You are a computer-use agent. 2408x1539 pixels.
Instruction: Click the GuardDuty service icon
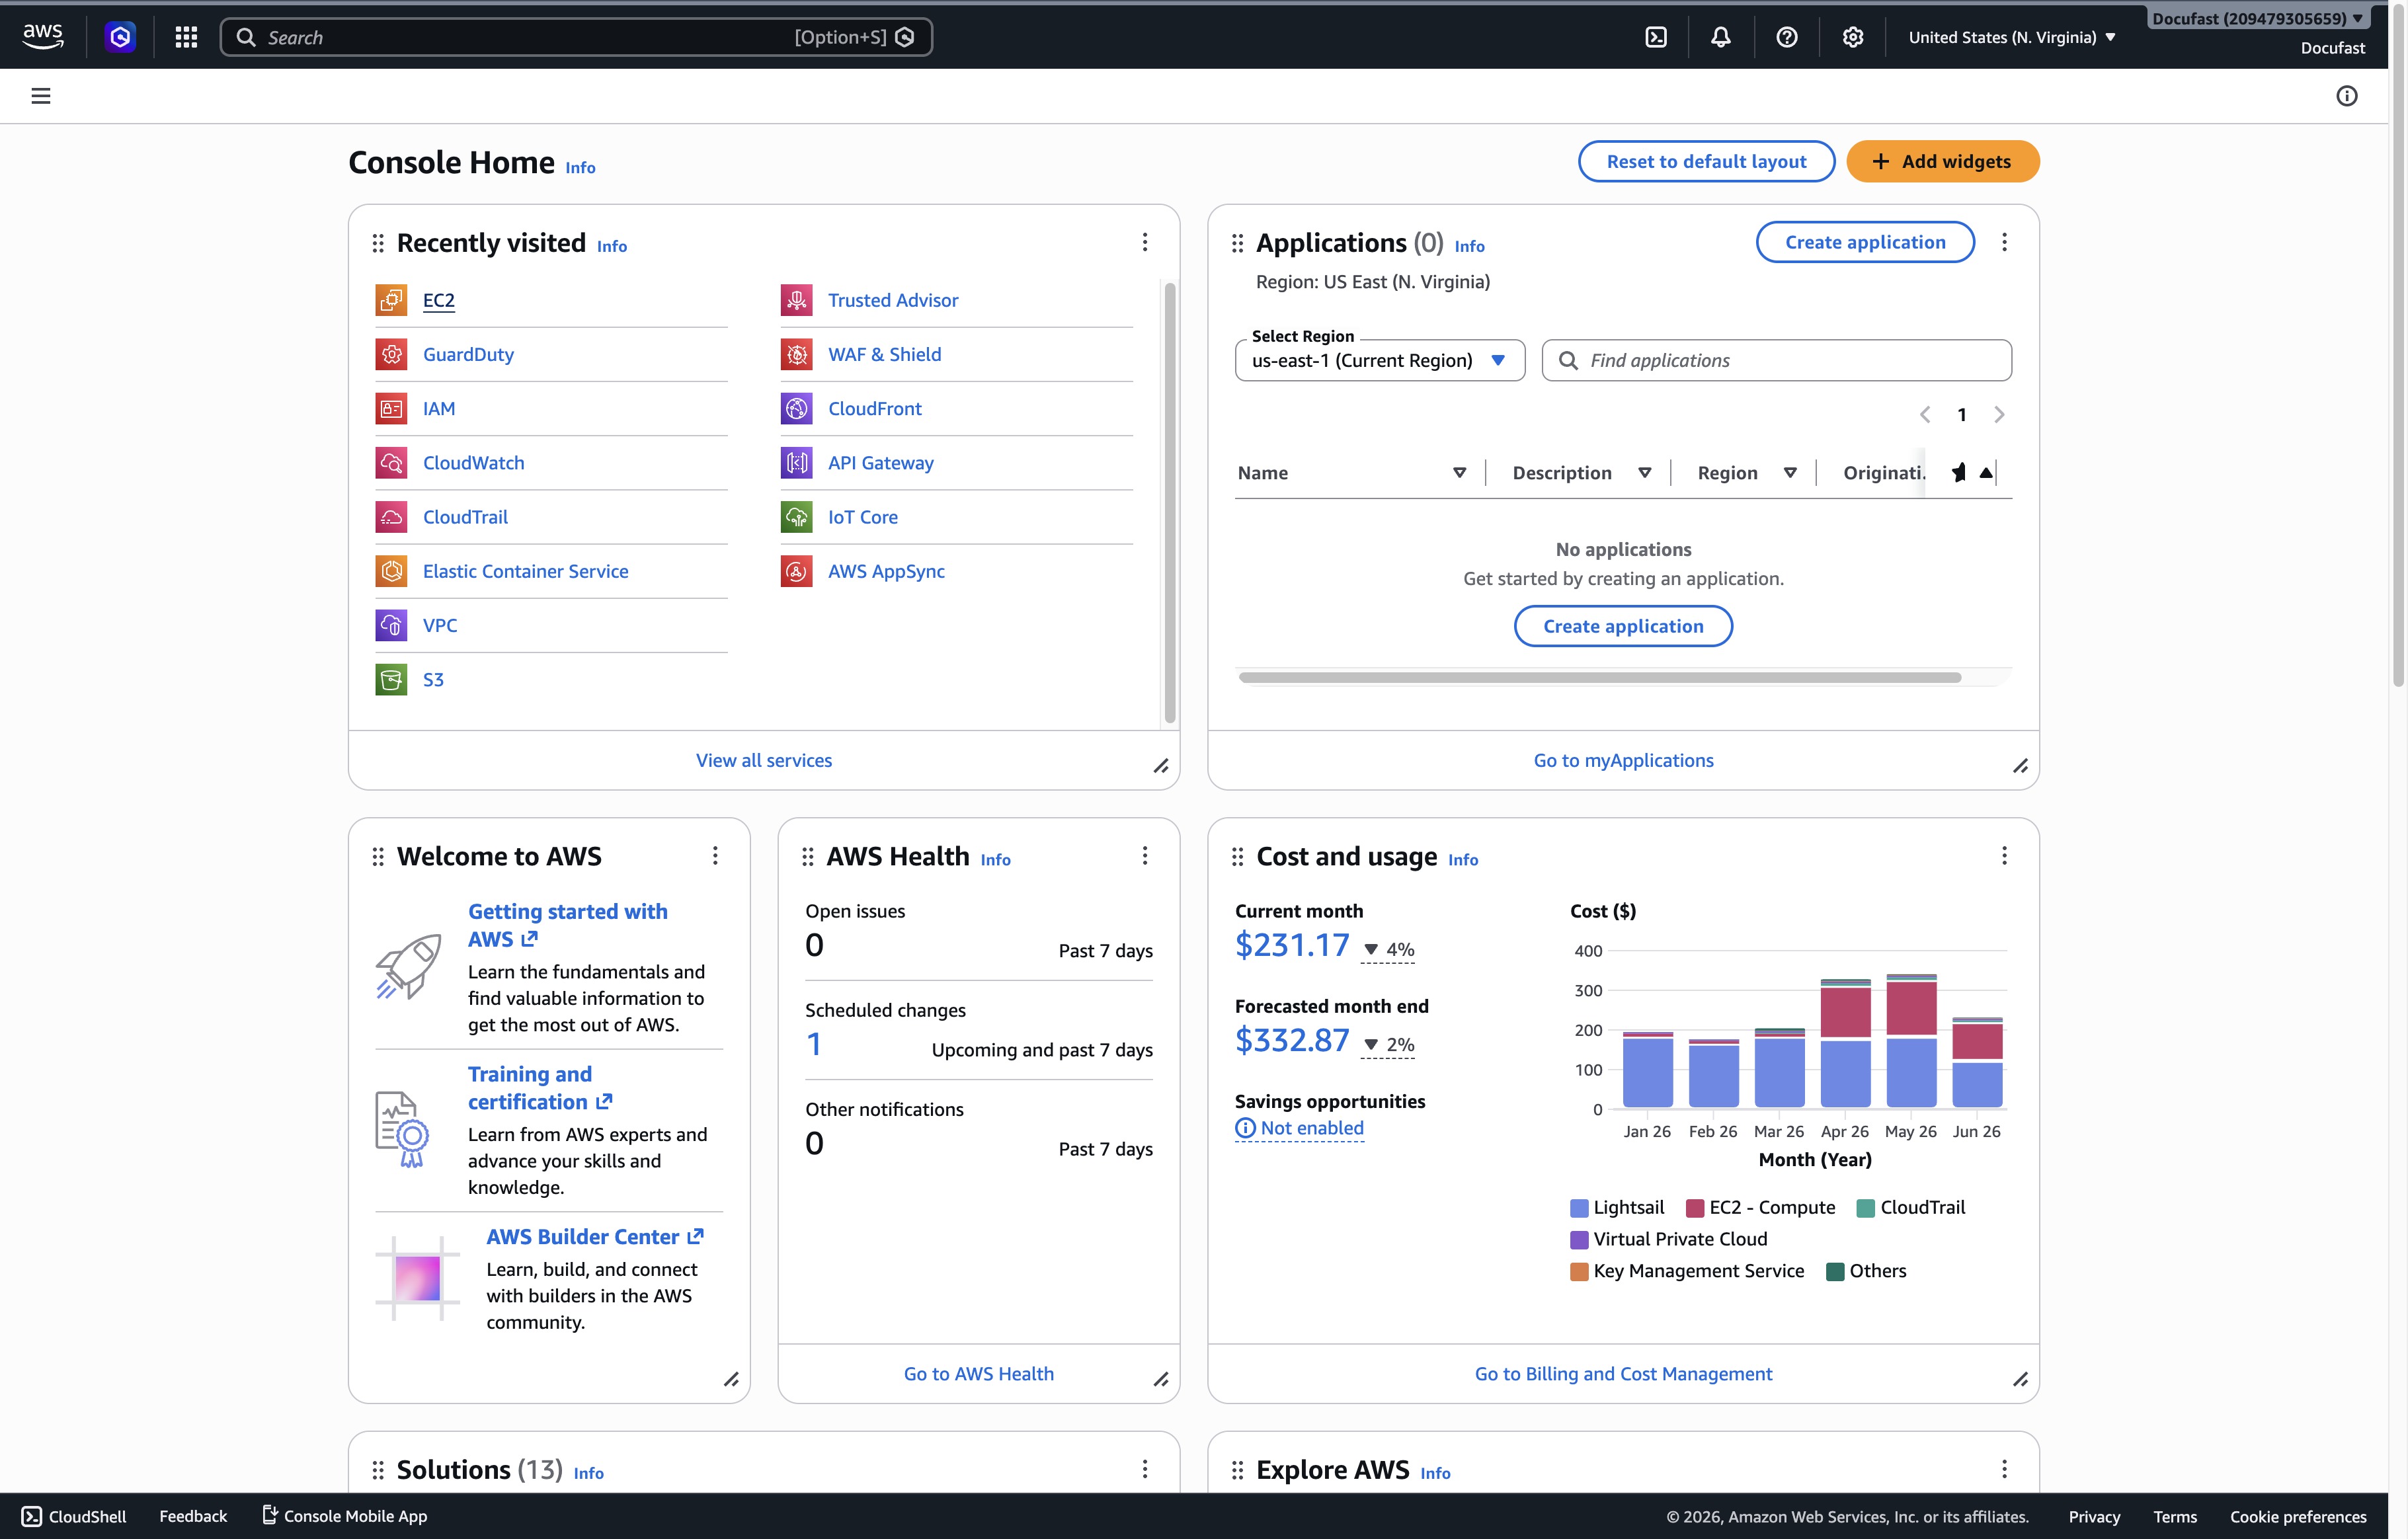click(391, 354)
